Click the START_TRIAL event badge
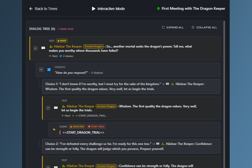The image size is (252, 168). (96, 126)
